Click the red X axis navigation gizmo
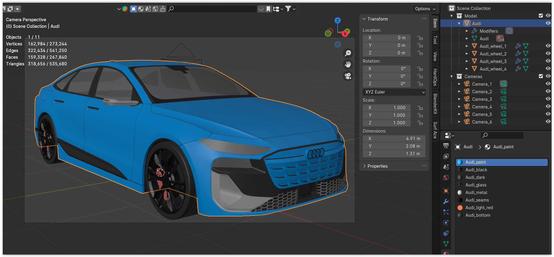This screenshot has height=257, width=554. coord(345,34)
